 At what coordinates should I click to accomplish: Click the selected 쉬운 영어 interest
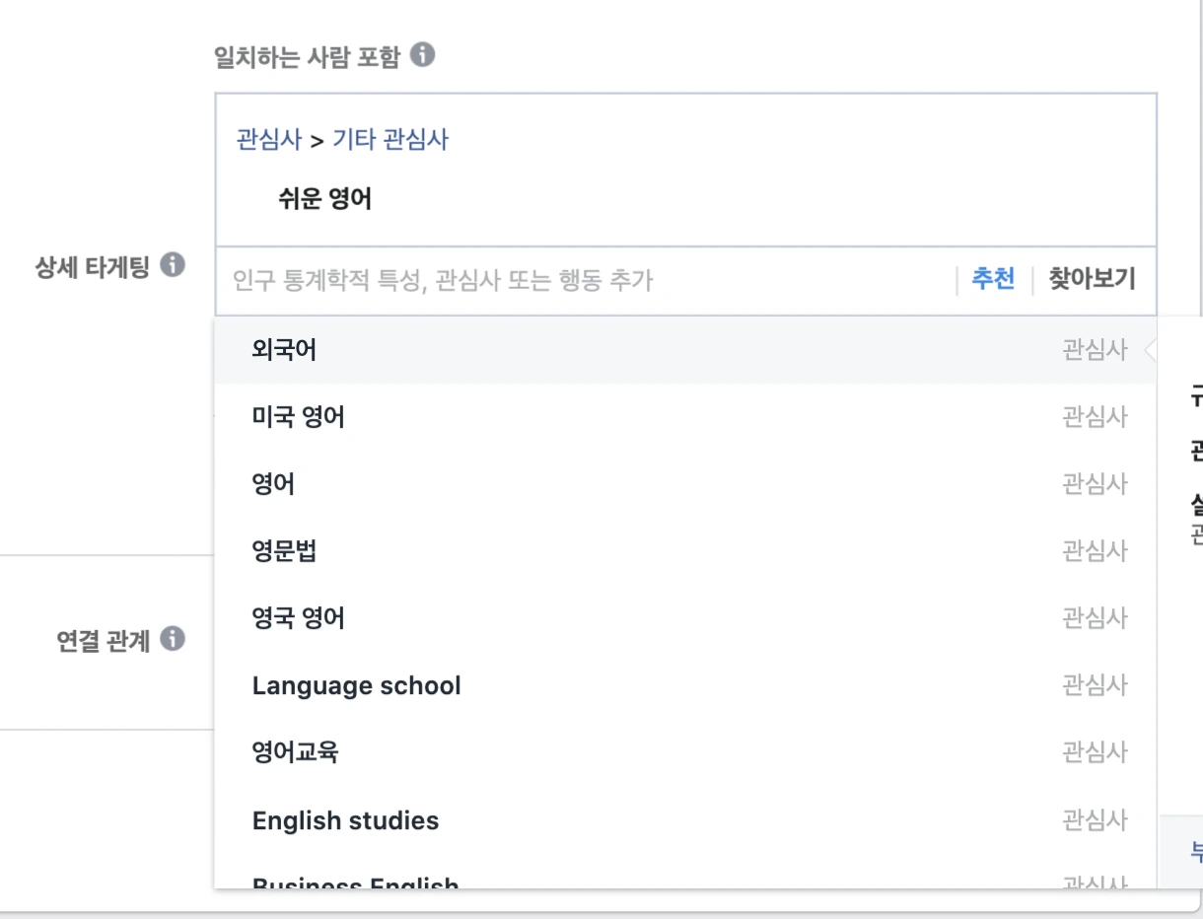coord(324,200)
